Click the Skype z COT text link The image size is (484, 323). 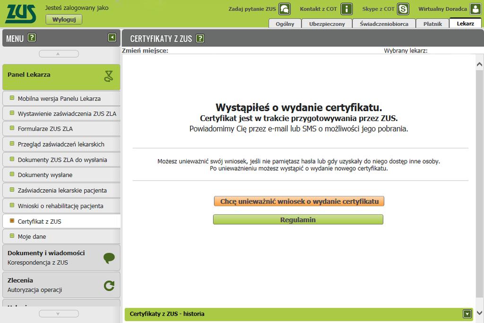(379, 9)
